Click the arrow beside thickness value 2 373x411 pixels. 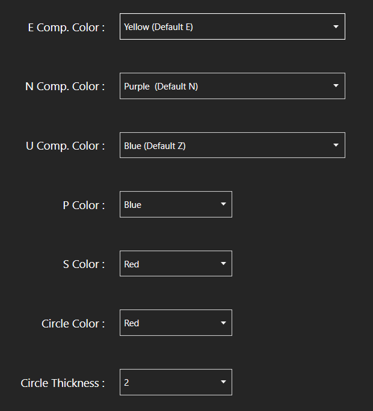pyautogui.click(x=223, y=382)
